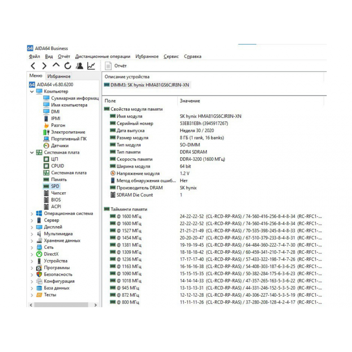Click the tree scrollbar left arrow
352x352 pixels.
tap(31, 305)
